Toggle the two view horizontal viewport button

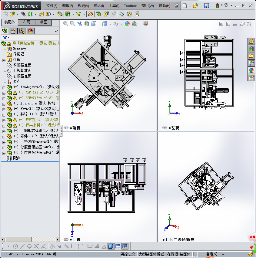(118, 246)
